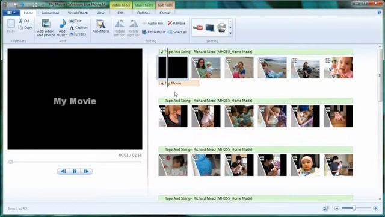This screenshot has width=385, height=217.
Task: Click Select all in Editing group
Action: (x=177, y=32)
